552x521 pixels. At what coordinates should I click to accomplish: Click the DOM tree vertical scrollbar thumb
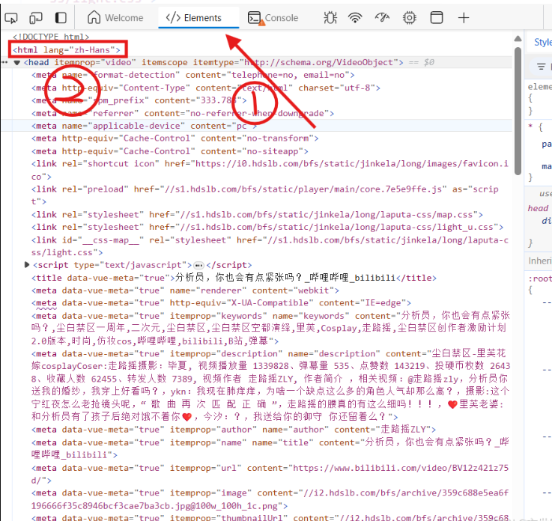click(518, 112)
